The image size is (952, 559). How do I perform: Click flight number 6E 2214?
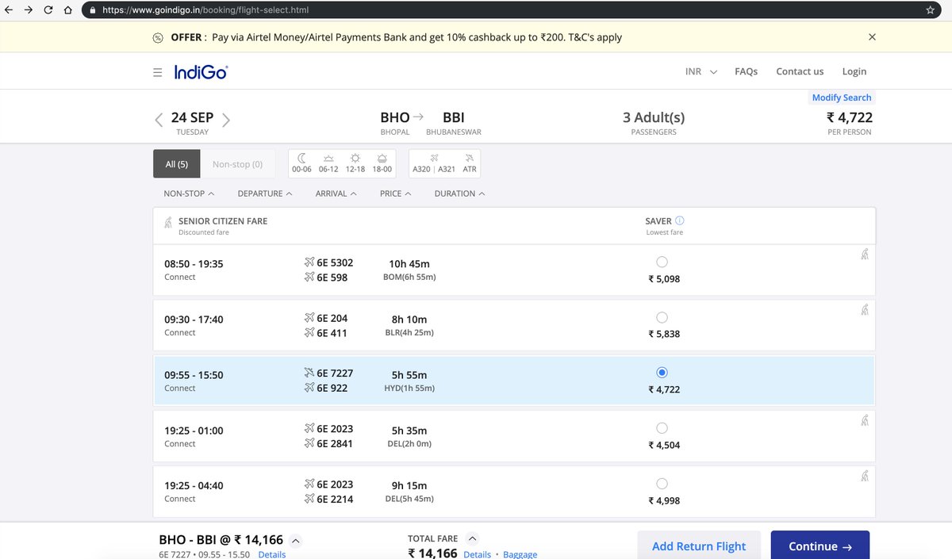click(335, 499)
